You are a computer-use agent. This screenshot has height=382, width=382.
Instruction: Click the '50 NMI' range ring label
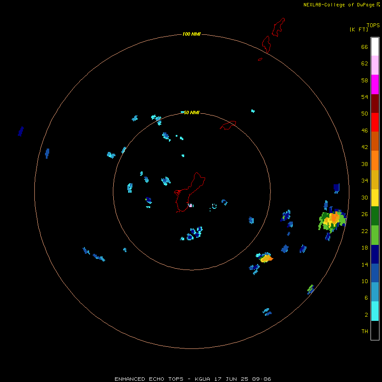[x=191, y=112]
